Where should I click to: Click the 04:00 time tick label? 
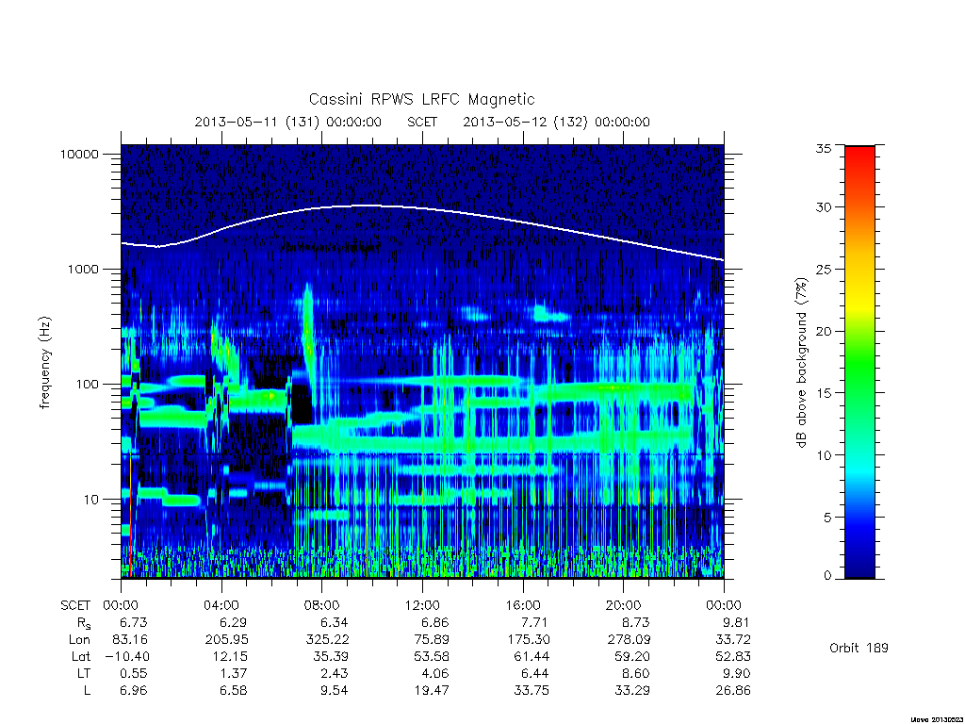coord(221,605)
